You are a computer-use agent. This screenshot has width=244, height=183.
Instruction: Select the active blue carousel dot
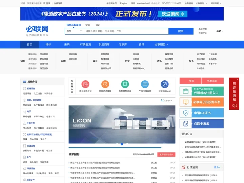coord(122,144)
